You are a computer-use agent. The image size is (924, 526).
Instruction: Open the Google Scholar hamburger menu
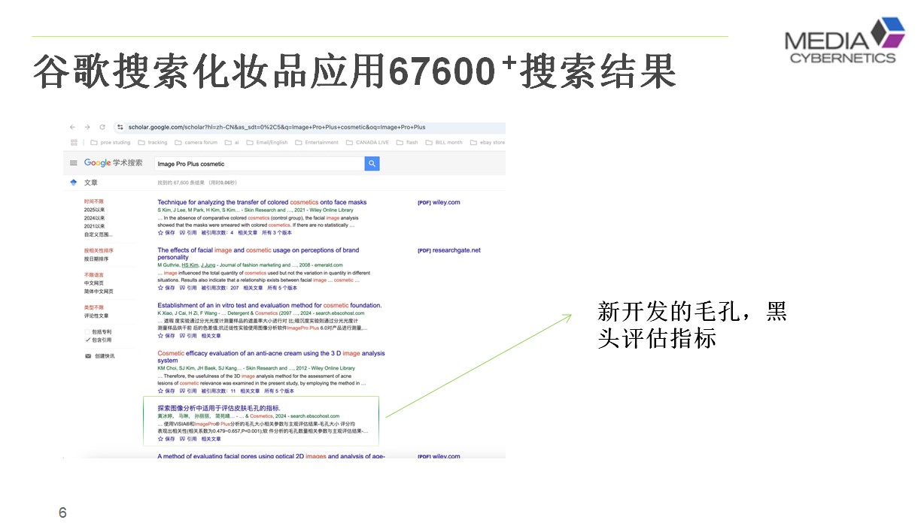click(x=74, y=163)
